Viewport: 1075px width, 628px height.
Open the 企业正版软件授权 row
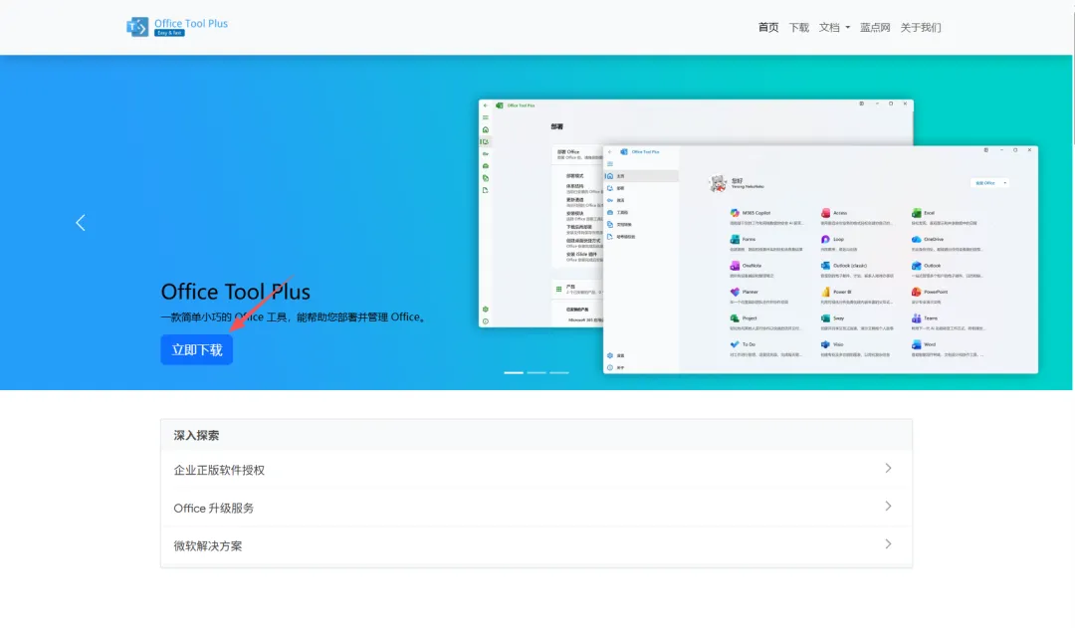pos(537,470)
